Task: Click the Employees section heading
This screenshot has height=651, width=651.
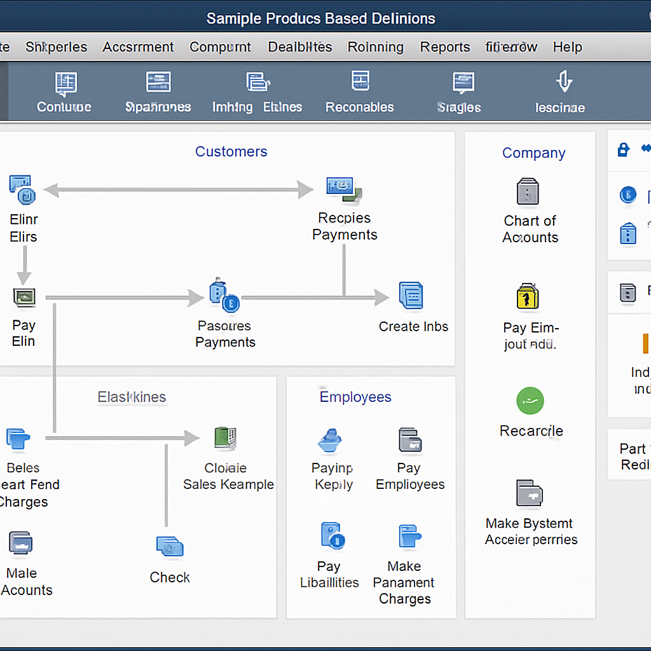Action: coord(355,397)
